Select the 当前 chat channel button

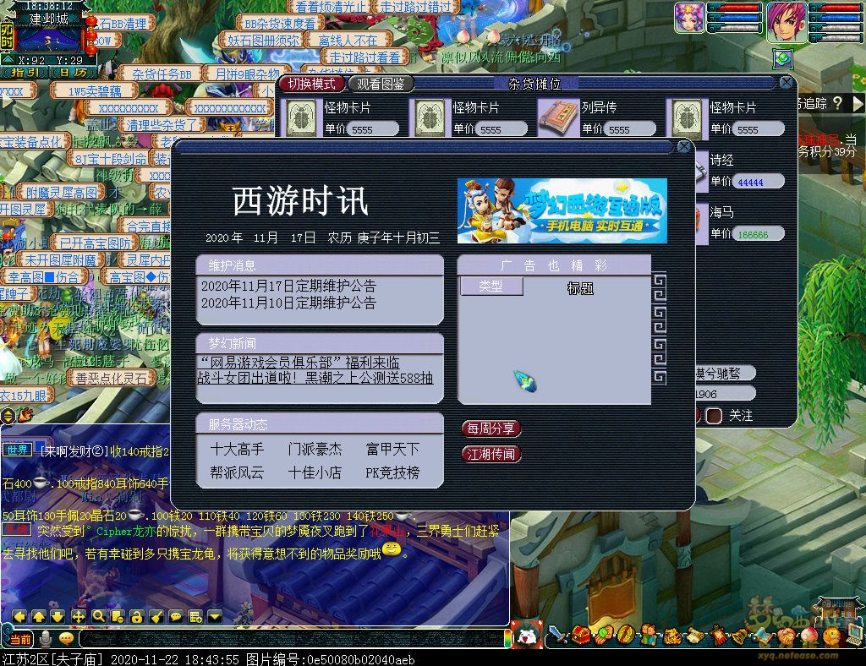pos(20,640)
